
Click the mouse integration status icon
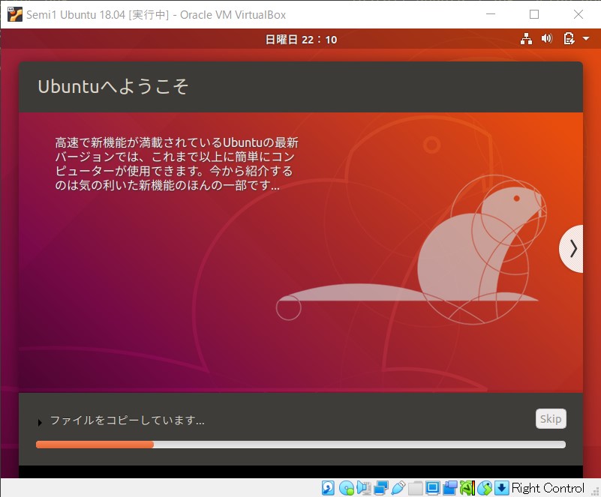coord(485,488)
